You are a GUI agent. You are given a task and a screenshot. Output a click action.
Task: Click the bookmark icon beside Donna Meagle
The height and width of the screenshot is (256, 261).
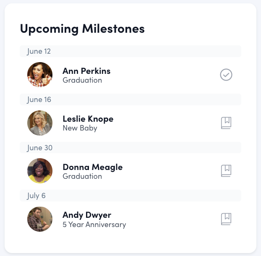(226, 171)
